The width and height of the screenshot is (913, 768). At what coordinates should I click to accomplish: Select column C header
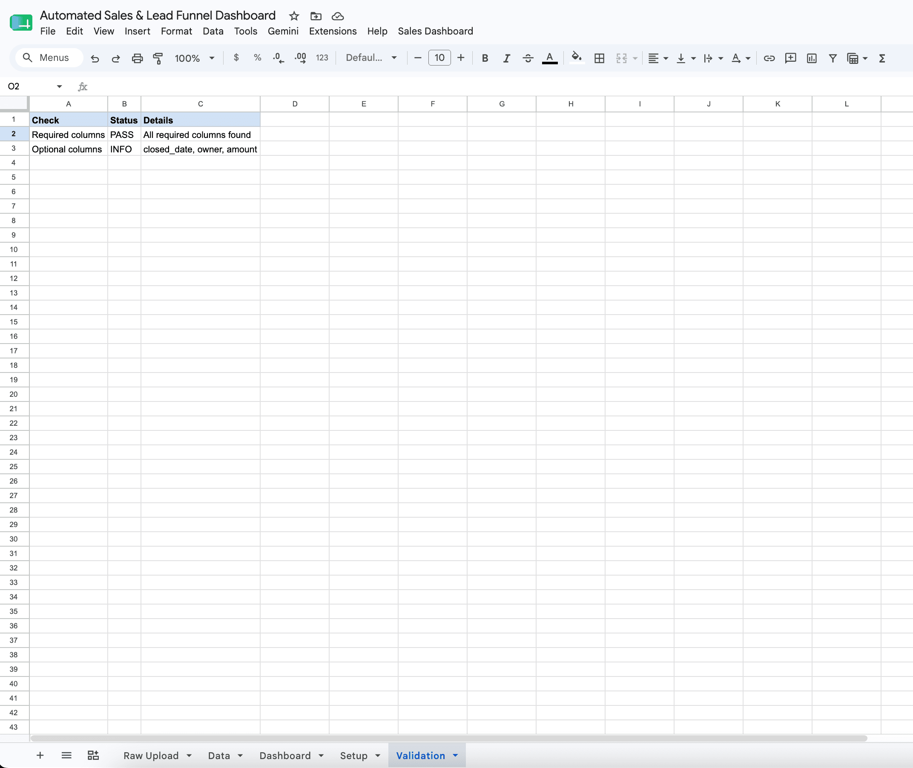point(200,103)
